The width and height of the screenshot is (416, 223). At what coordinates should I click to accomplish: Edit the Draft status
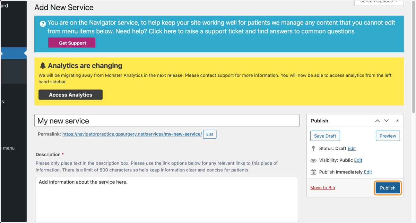[x=352, y=148]
